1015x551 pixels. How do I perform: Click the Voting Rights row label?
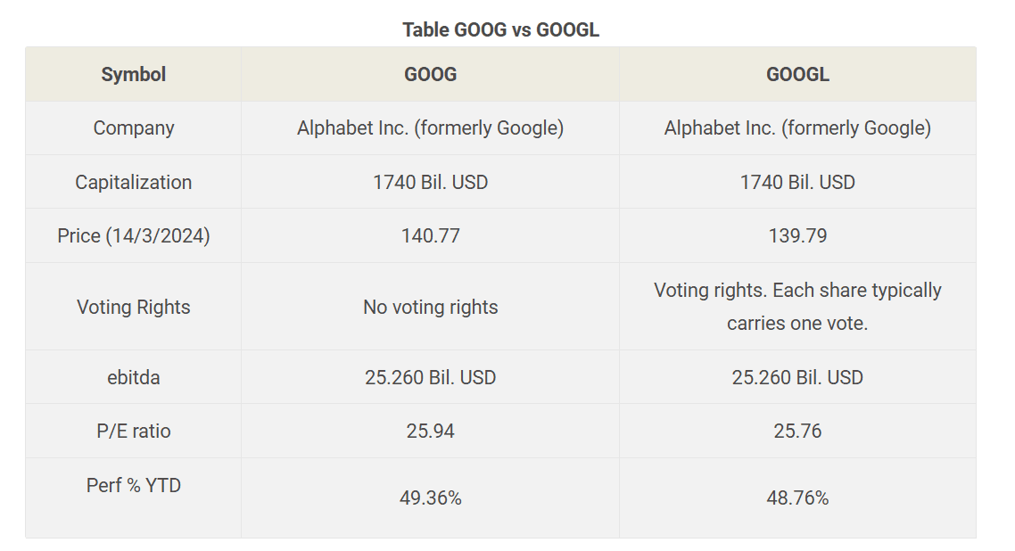tap(134, 307)
